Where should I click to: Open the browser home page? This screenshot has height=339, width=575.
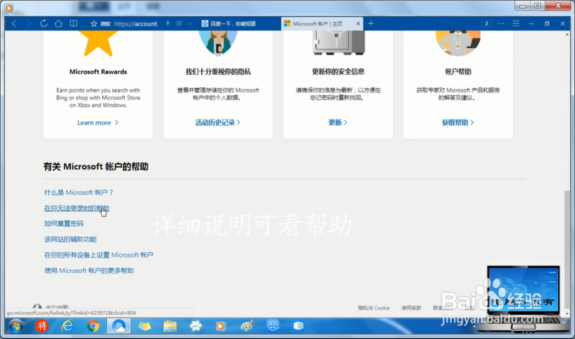point(59,24)
